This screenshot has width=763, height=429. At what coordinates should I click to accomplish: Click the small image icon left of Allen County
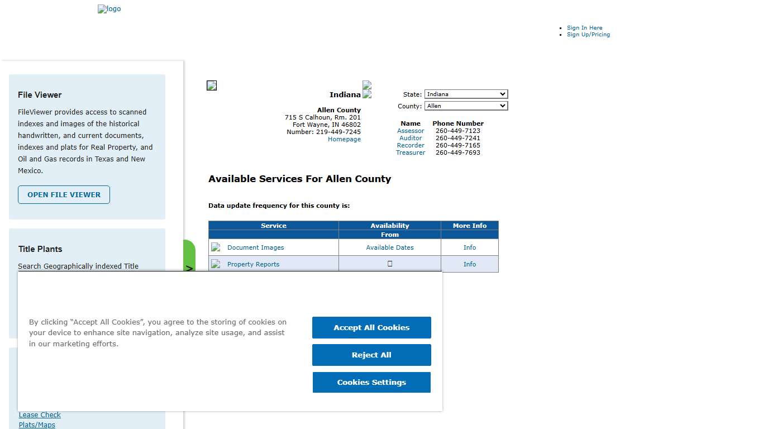pos(211,85)
